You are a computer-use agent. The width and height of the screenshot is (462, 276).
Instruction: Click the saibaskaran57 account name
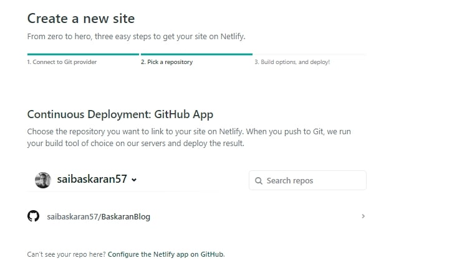tap(92, 179)
